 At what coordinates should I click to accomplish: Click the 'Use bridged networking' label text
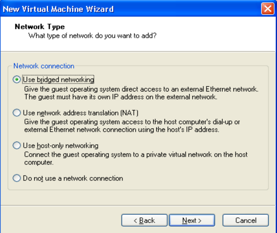click(x=58, y=80)
